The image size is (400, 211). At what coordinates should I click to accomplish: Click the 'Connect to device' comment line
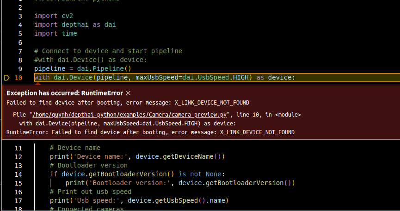(x=108, y=51)
